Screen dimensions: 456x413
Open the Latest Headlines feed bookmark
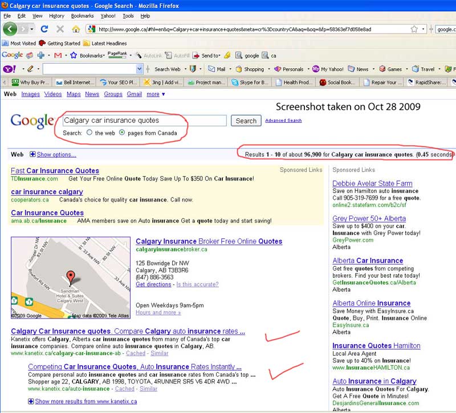point(105,43)
